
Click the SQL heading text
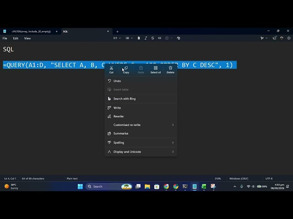point(8,49)
